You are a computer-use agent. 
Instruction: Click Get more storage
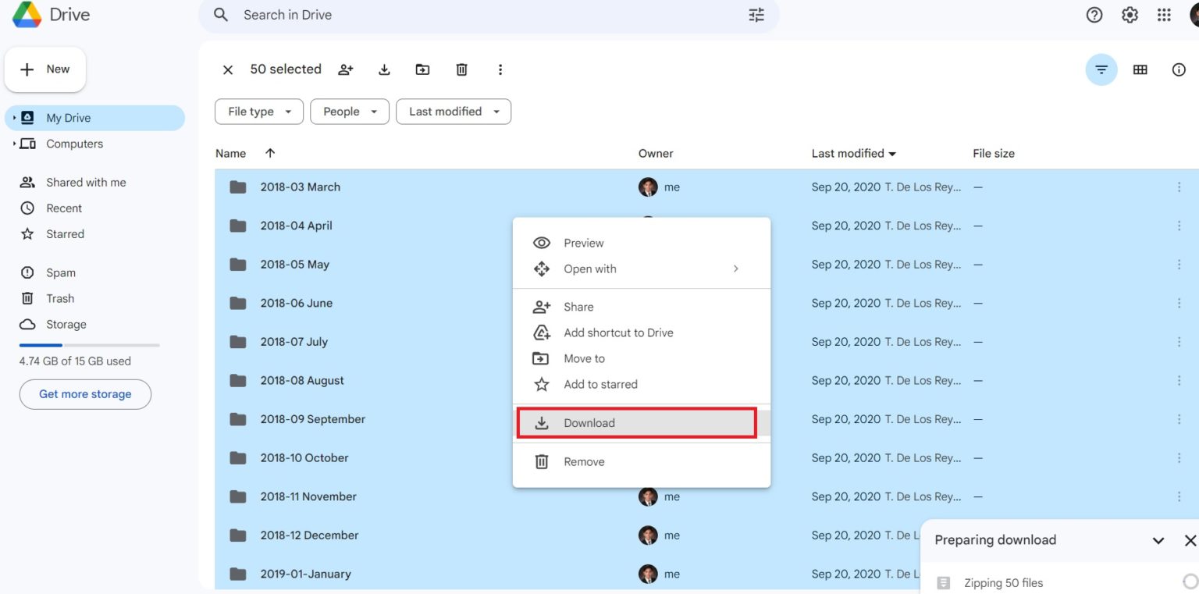point(84,394)
